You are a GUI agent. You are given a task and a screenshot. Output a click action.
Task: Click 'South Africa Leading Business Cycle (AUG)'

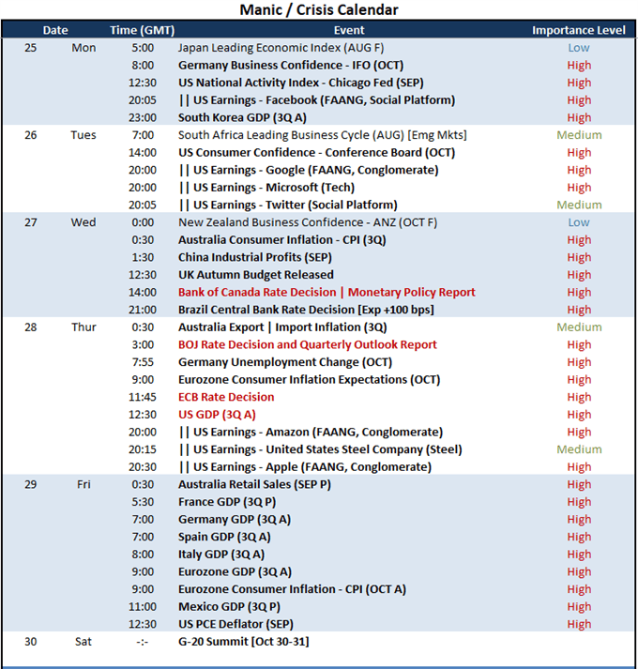291,135
